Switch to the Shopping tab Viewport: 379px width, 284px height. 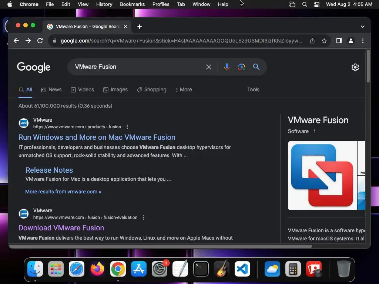pos(151,89)
